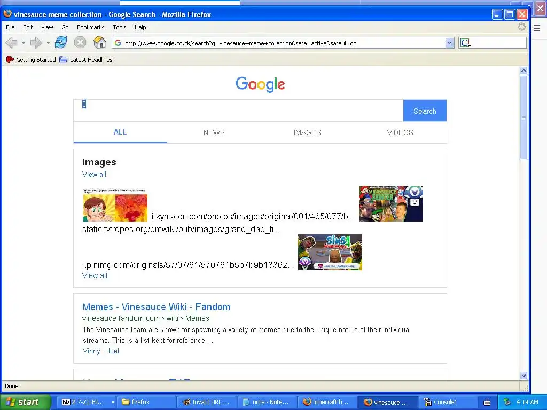Click the Stop loading icon
The height and width of the screenshot is (410, 547).
(x=80, y=43)
